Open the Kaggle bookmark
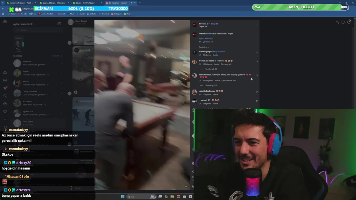Screen dimensions: 356x200 (x=81, y=14)
